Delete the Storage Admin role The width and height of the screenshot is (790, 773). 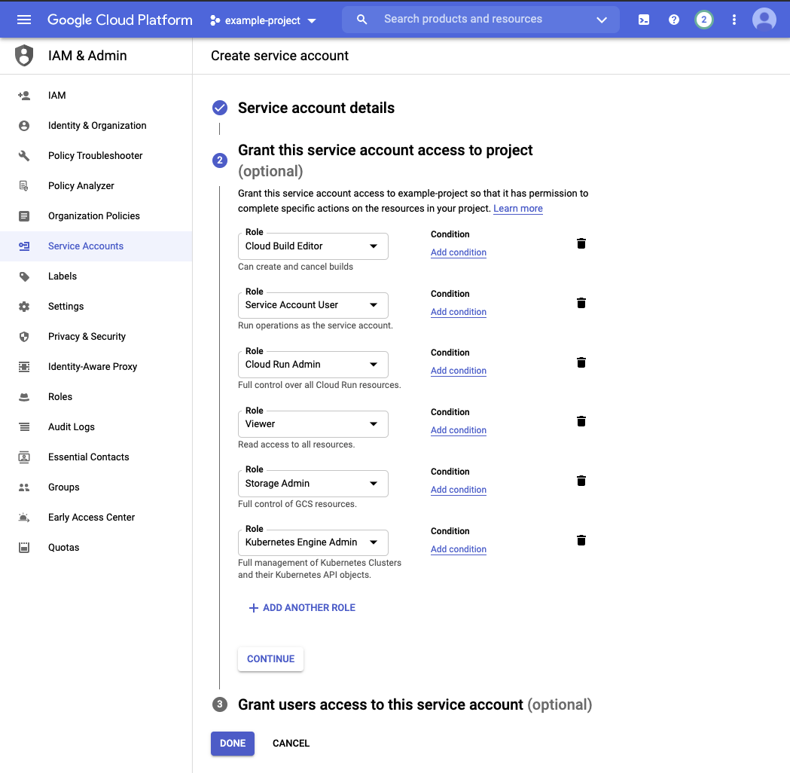point(581,481)
